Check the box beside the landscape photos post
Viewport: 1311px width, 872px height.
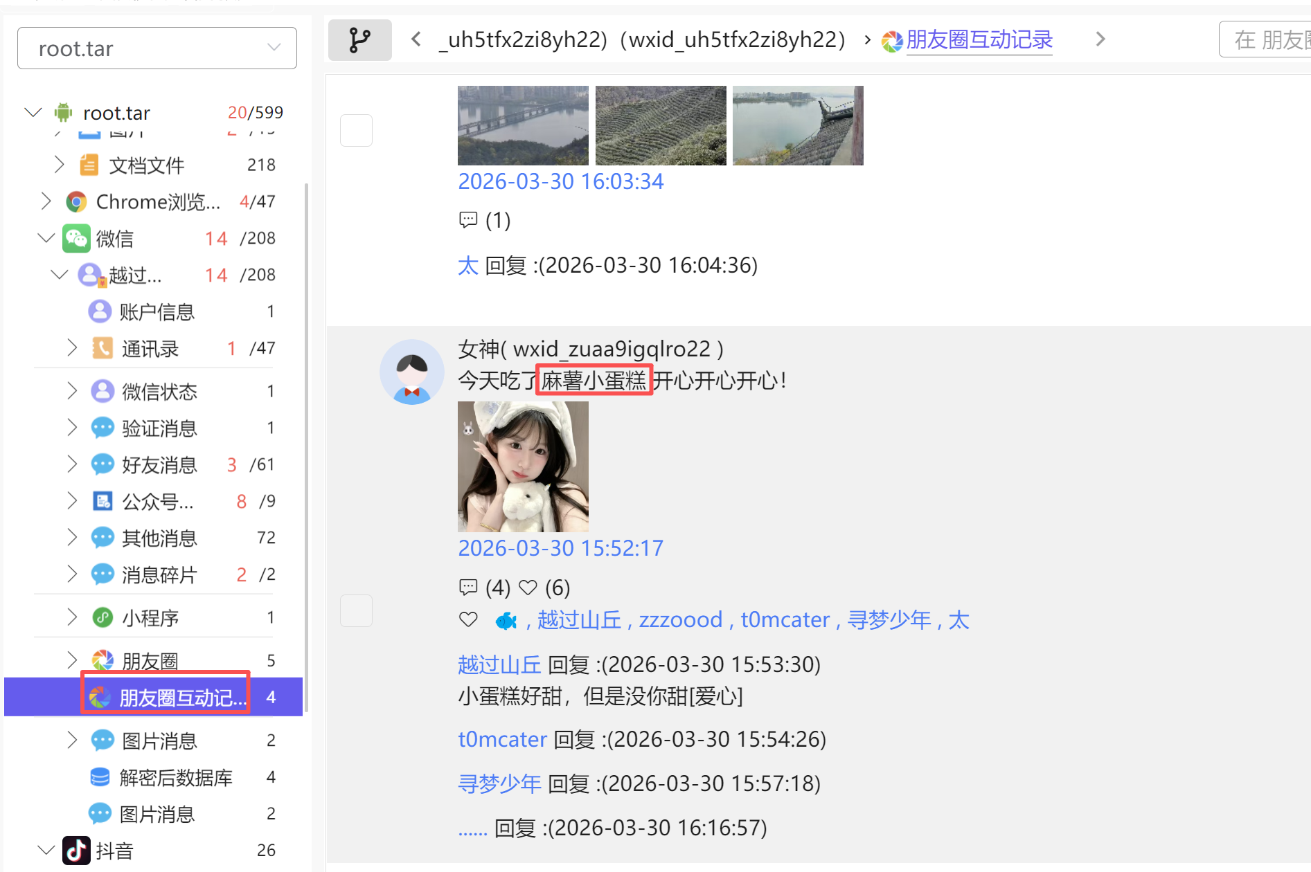[356, 130]
